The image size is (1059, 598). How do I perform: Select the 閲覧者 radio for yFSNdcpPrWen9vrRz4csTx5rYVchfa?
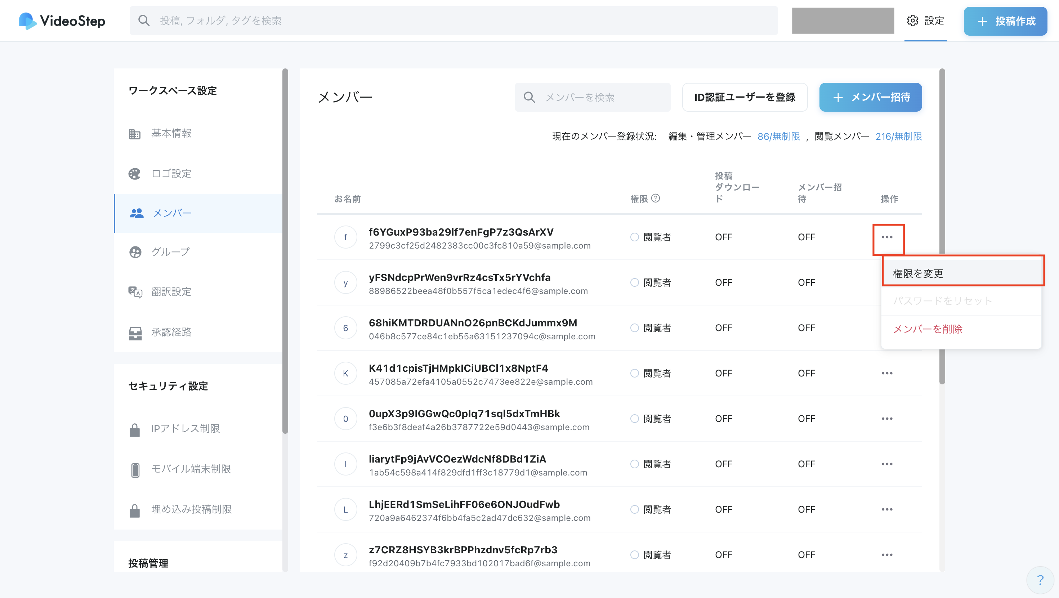[634, 282]
